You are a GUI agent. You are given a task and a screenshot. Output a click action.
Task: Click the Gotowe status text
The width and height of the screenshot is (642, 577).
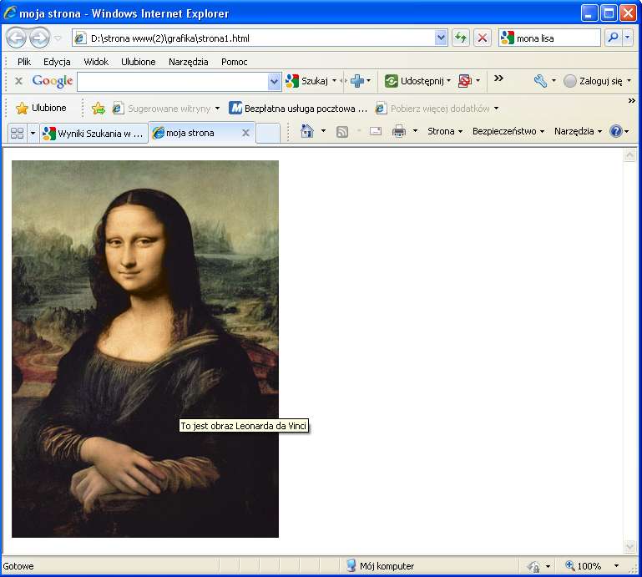click(18, 566)
